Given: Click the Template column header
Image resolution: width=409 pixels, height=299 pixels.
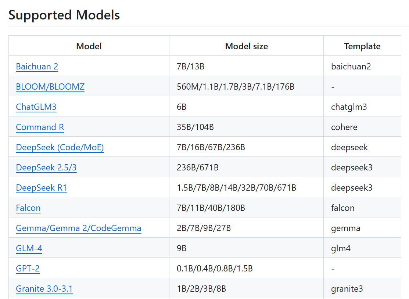Looking at the screenshot, I should point(362,46).
